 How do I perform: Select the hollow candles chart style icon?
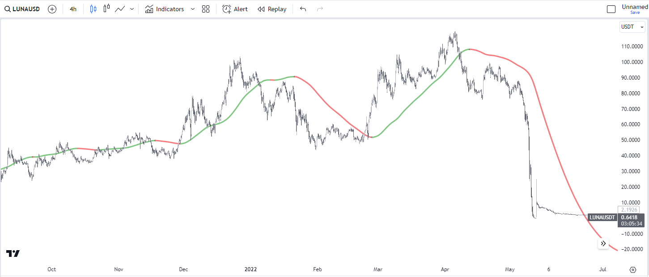pyautogui.click(x=106, y=9)
